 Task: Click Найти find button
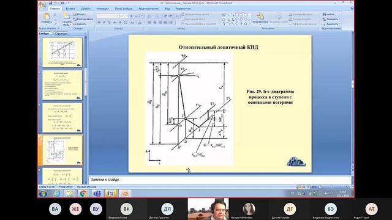pyautogui.click(x=328, y=15)
